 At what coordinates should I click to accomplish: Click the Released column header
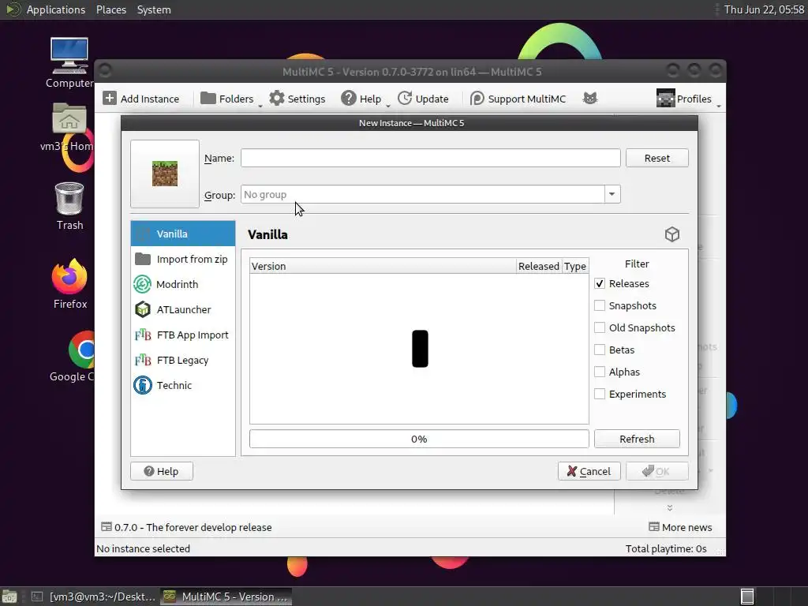click(x=538, y=266)
